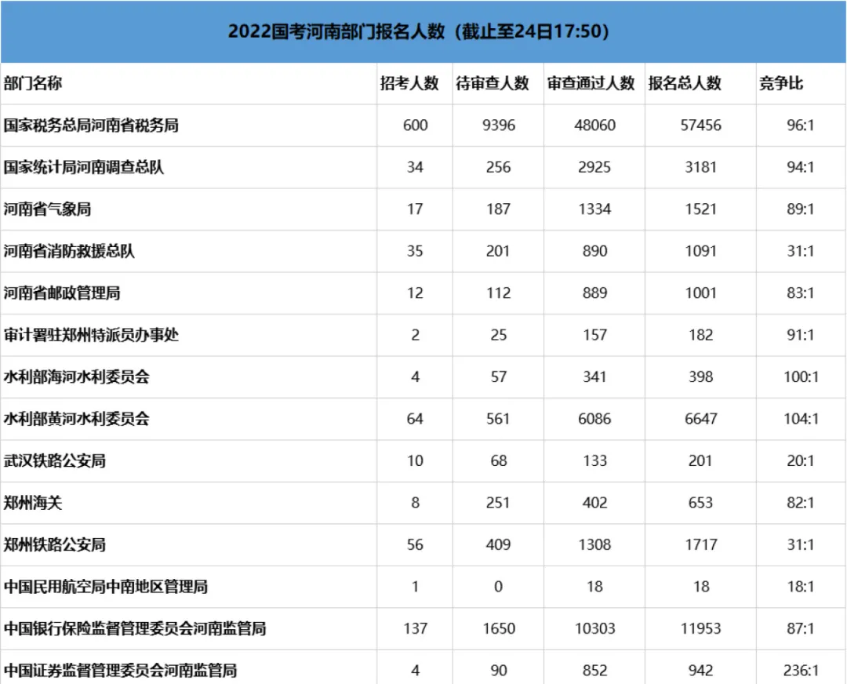
Task: Click the ratio 236:1 cell
Action: coord(801,671)
